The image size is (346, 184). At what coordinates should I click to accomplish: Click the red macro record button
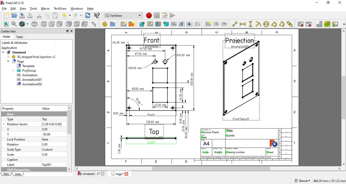(x=149, y=16)
